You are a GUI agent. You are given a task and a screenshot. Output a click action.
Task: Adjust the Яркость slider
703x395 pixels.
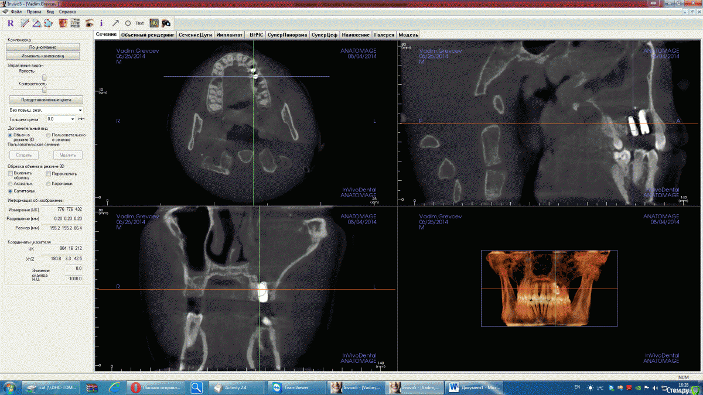44,77
